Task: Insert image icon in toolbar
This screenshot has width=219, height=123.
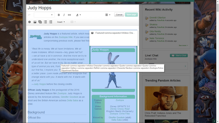Action: click(35, 22)
